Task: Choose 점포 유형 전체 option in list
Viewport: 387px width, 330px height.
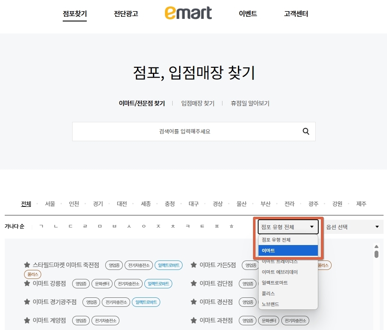Action: point(288,240)
